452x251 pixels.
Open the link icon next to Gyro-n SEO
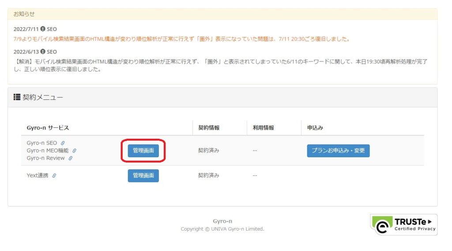(x=63, y=143)
